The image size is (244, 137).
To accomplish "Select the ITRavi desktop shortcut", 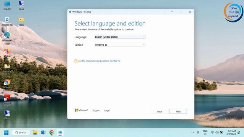I will tap(7, 115).
